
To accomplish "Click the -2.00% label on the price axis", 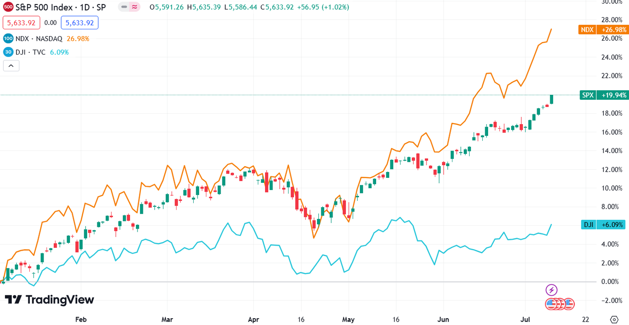I will (x=611, y=301).
